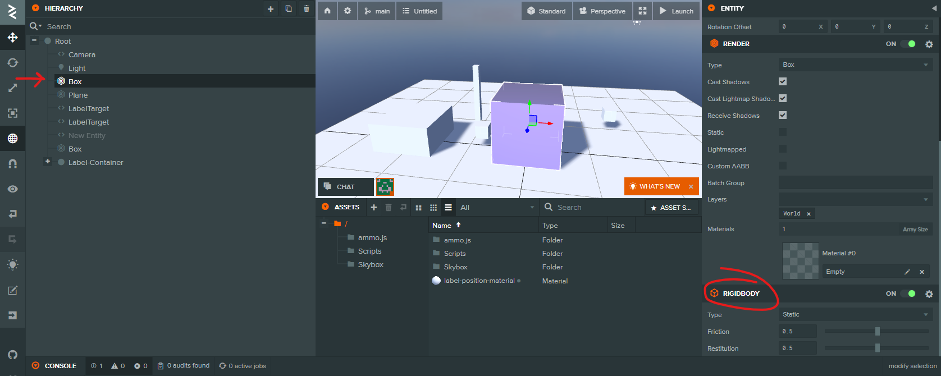Viewport: 941px width, 376px height.
Task: Click the add entity plus icon in Hierarchy
Action: coord(271,8)
